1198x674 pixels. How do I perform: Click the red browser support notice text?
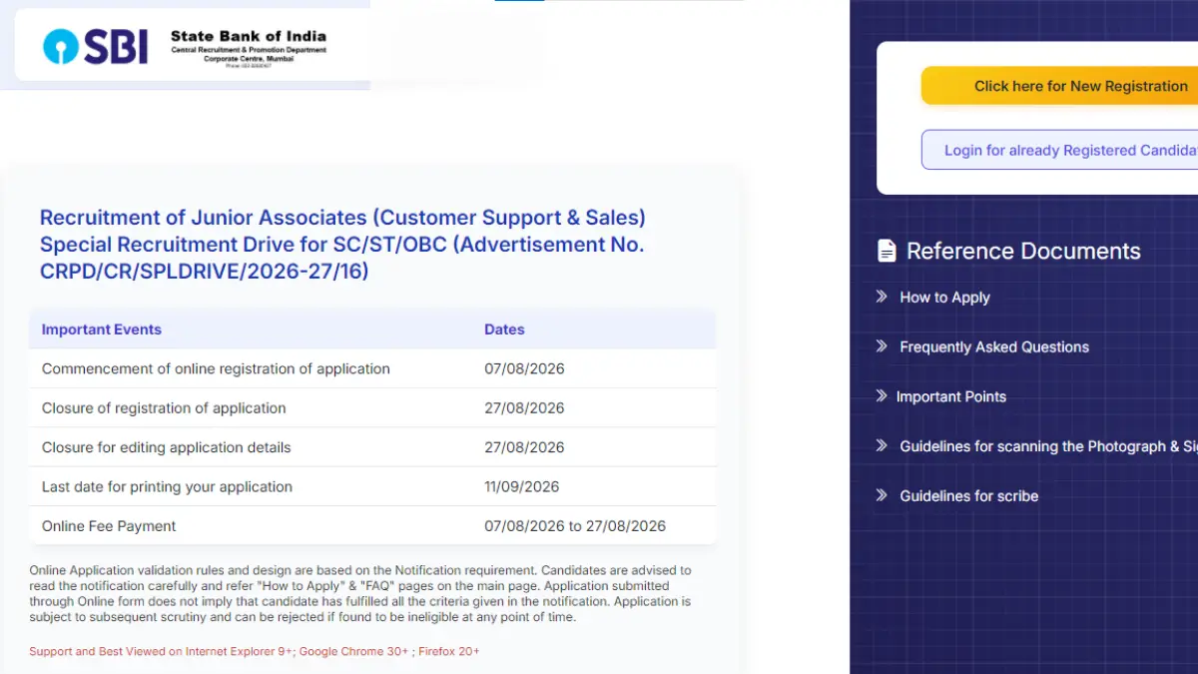255,651
